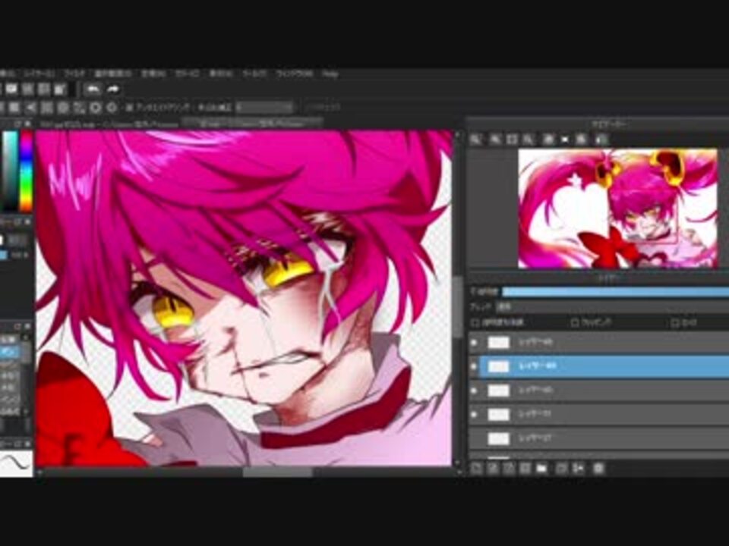Click the Navigator preview thumbnail

coord(618,209)
